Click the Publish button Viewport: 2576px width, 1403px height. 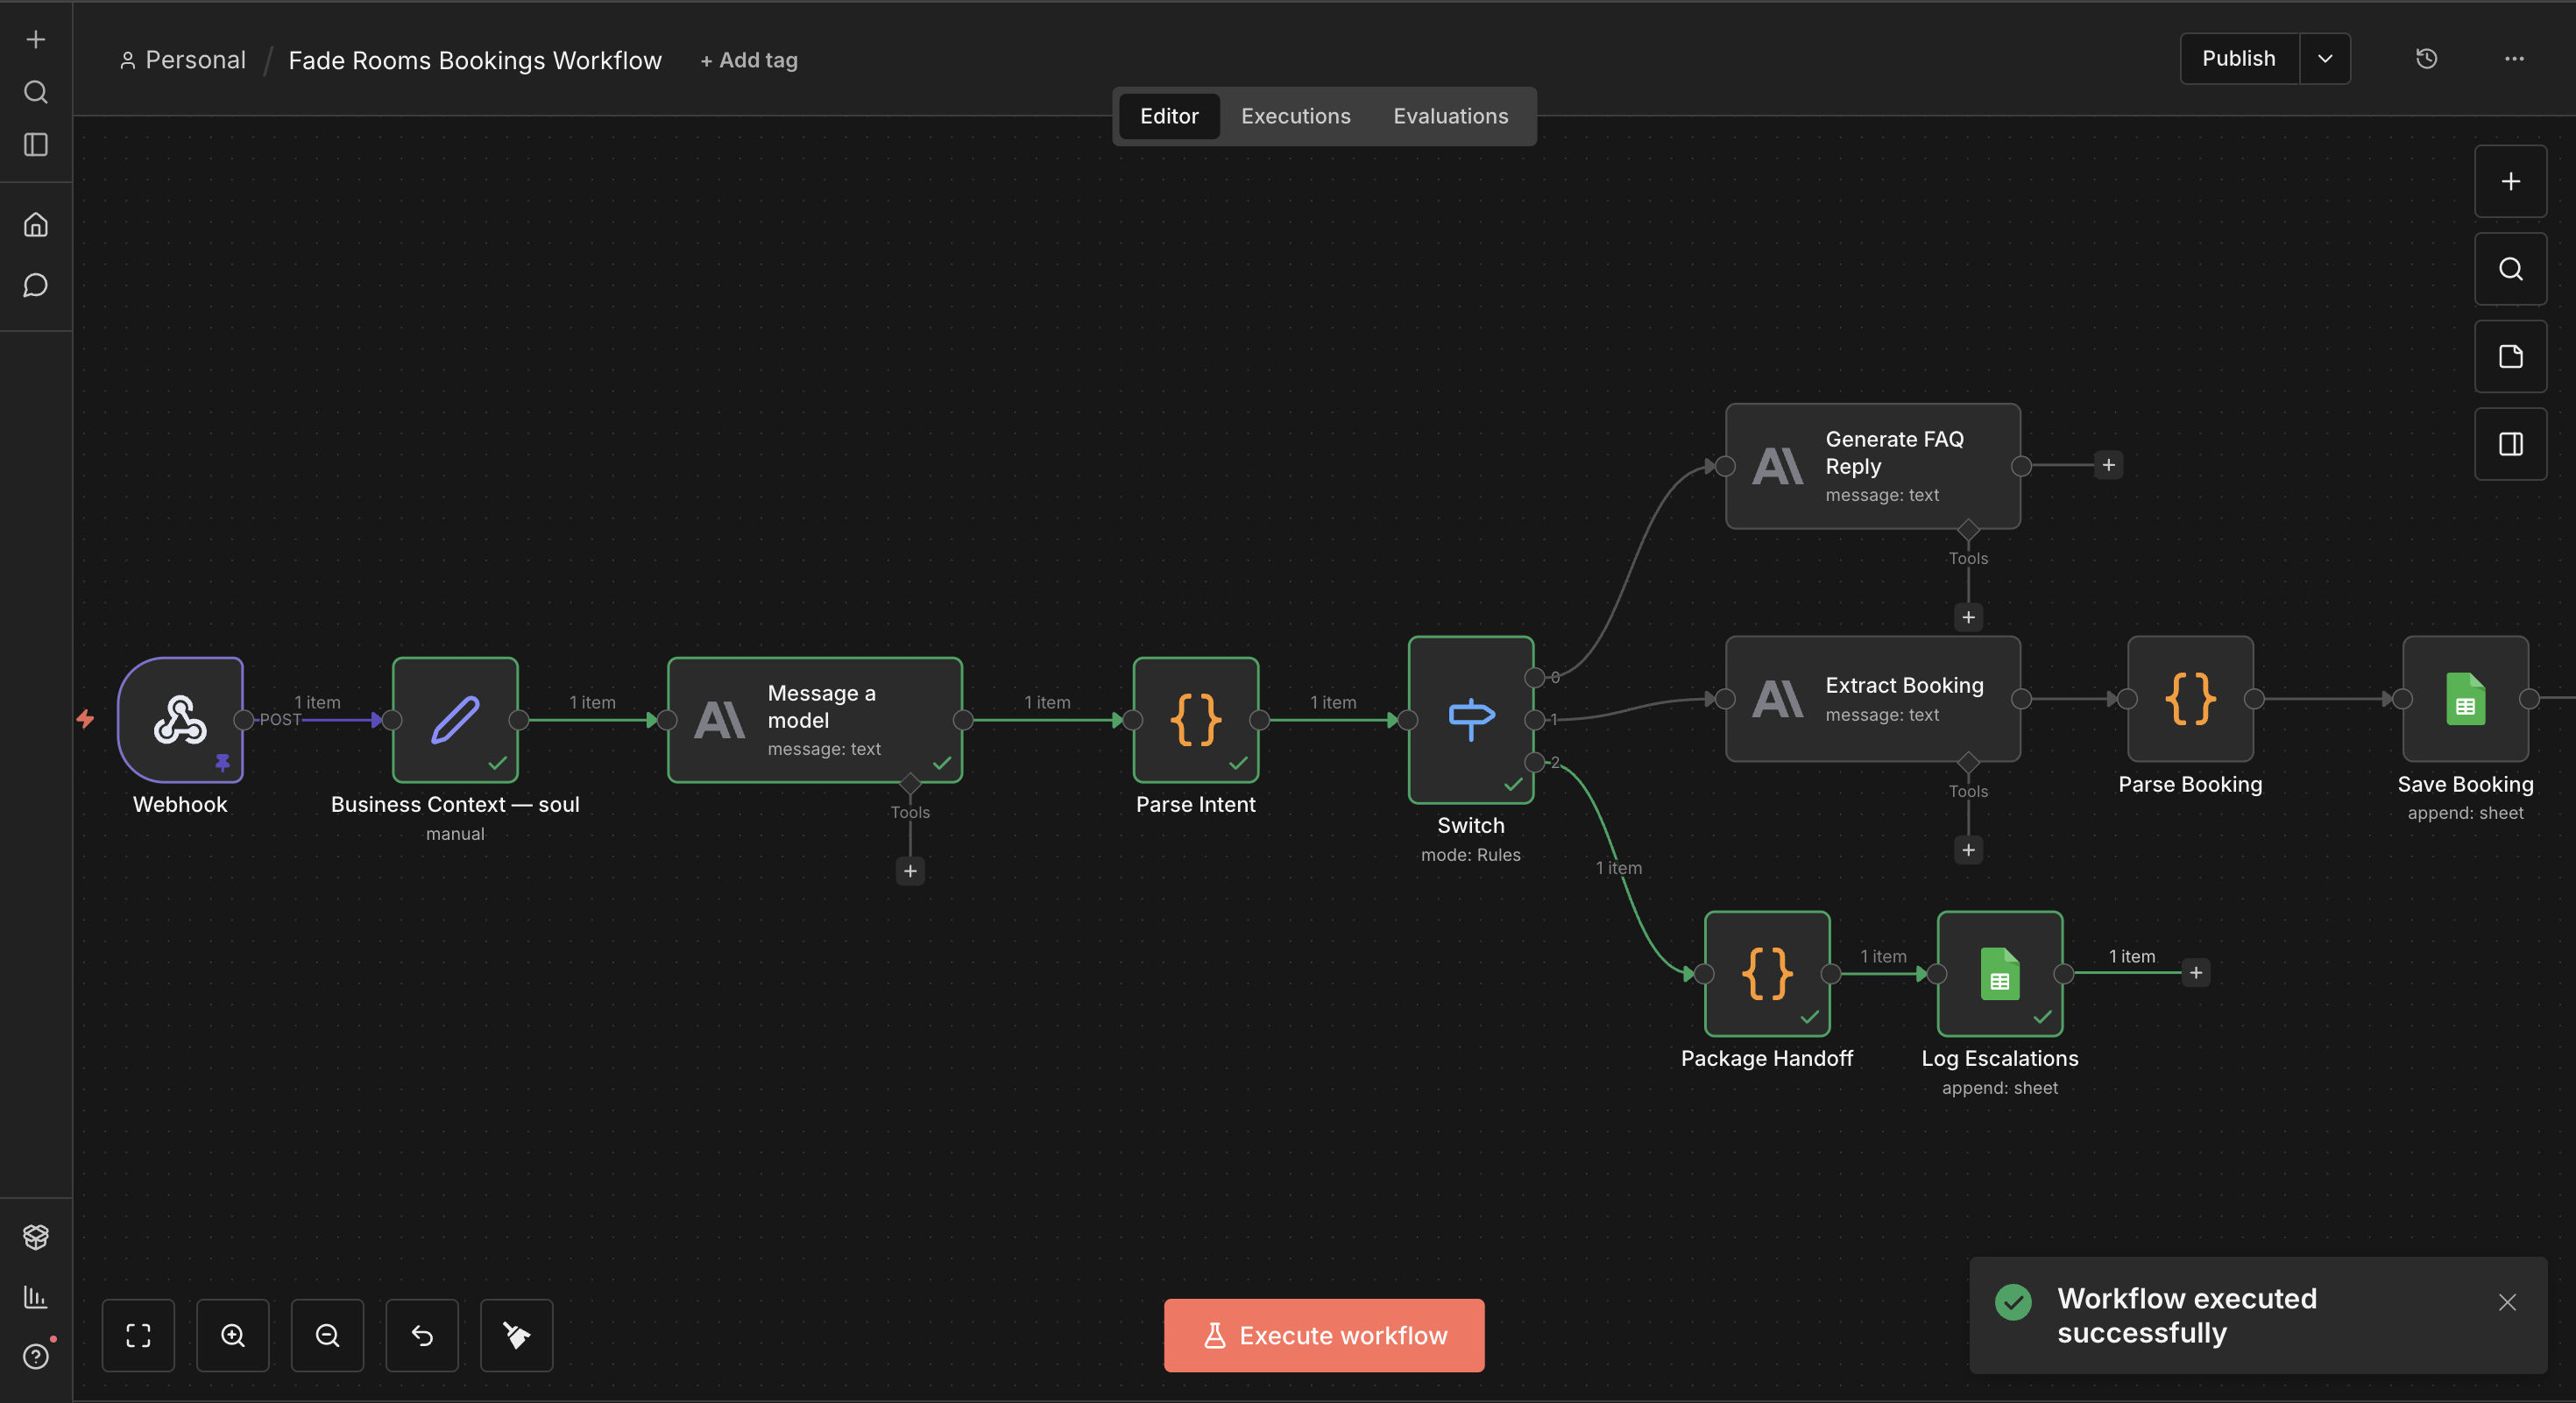[x=2239, y=59]
